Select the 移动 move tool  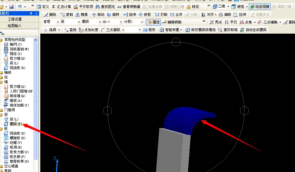[x=98, y=15]
